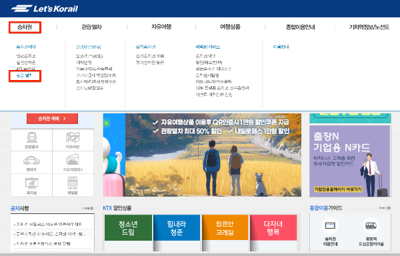The width and height of the screenshot is (400, 256).
Task: Select 4인동반석 in the submenu
Action: 25,69
